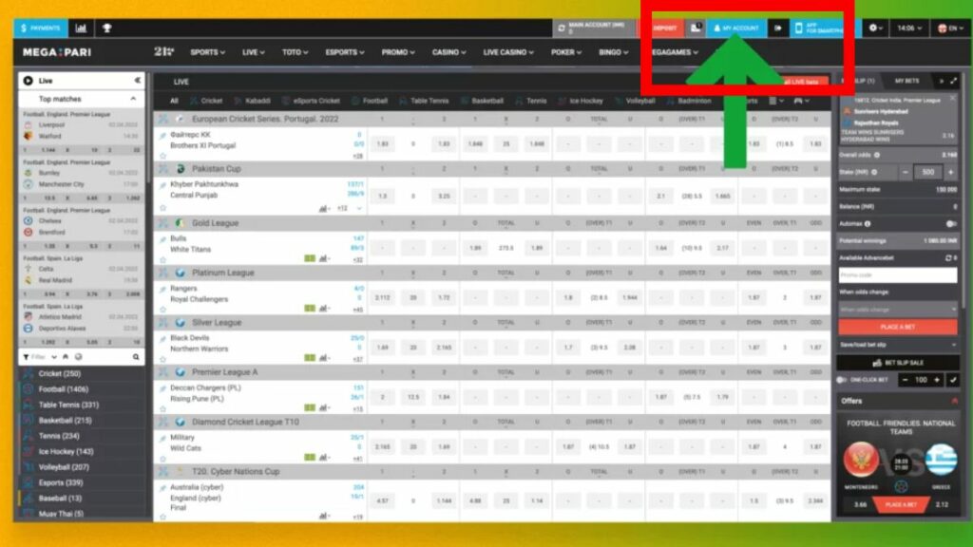Select the Kabaddi filter tab
This screenshot has height=547, width=973.
pos(253,101)
